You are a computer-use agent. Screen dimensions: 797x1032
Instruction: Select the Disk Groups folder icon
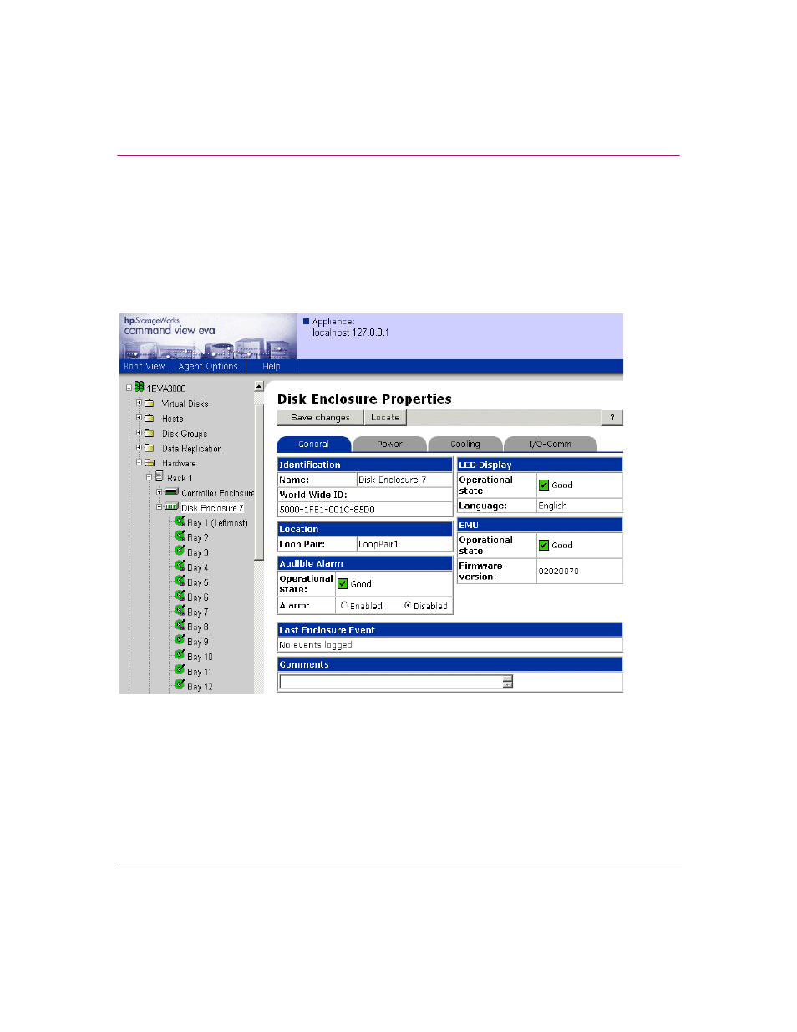tap(150, 433)
